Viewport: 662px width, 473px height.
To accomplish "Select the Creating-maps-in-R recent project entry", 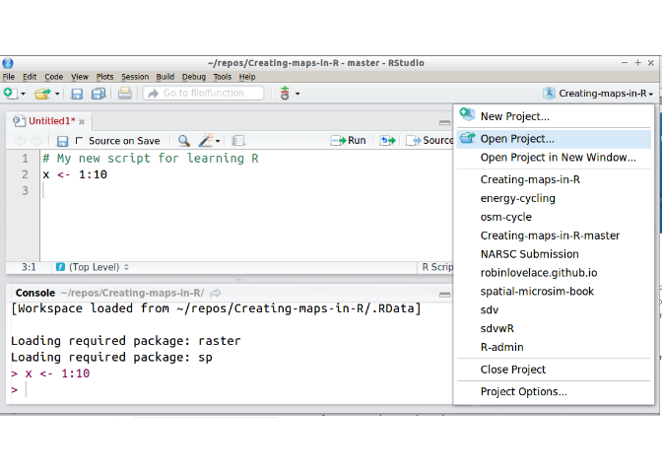I will pos(554,180).
